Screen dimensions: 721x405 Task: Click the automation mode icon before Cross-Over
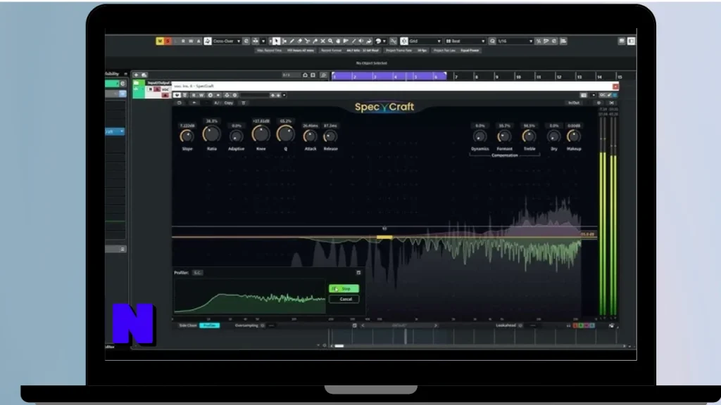208,41
